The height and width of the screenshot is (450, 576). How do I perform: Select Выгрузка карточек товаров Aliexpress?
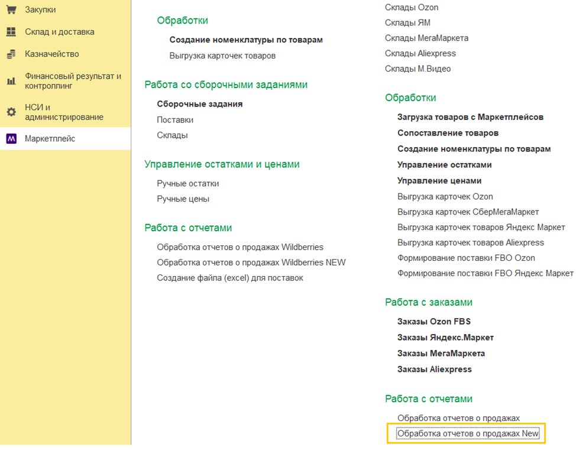(471, 243)
